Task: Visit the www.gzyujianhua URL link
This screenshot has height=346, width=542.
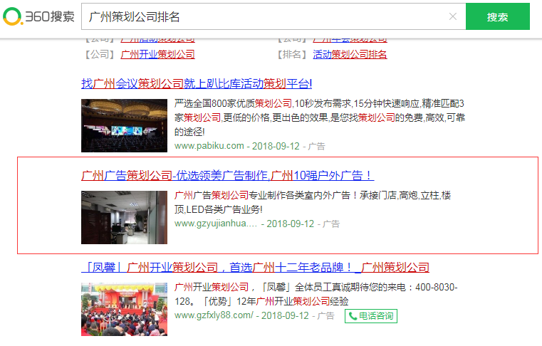Action: (215, 224)
